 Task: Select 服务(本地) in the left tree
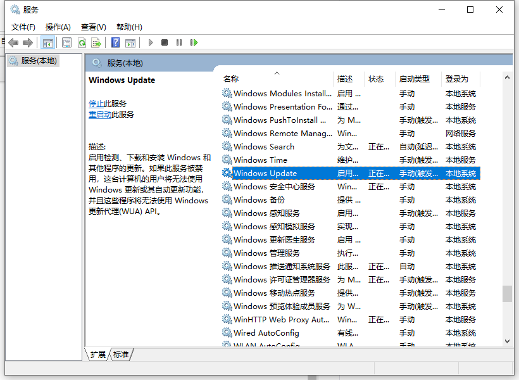click(38, 61)
